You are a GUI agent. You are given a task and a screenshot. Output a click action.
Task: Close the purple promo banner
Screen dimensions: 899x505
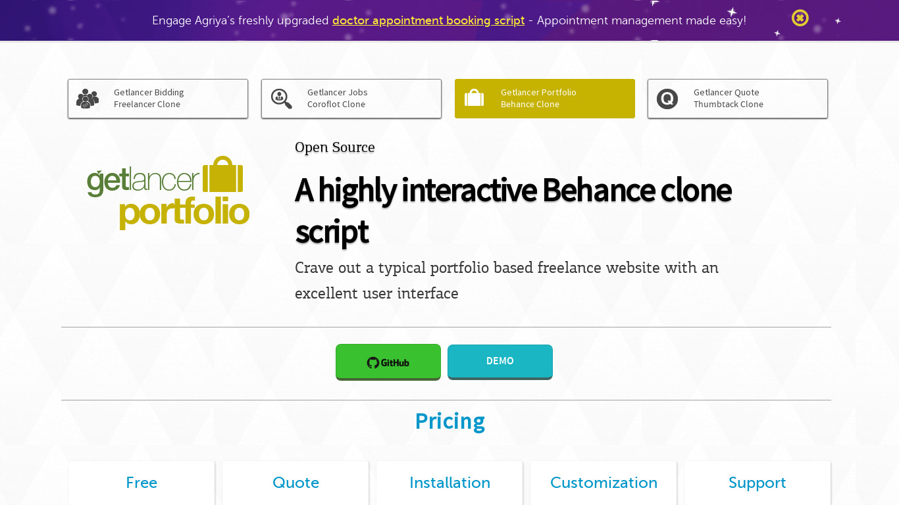coord(800,18)
